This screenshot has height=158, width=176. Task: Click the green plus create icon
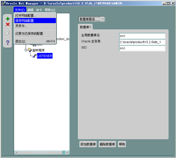click(8, 19)
